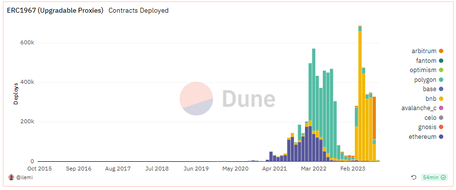Click the teal polygon color dot
Screen dimensions: 456x190
pyautogui.click(x=441, y=79)
